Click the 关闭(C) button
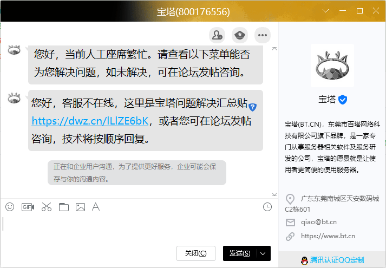 point(196,253)
